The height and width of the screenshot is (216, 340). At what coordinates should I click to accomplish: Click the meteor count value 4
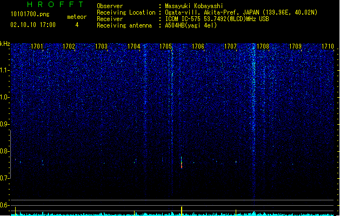click(77, 25)
